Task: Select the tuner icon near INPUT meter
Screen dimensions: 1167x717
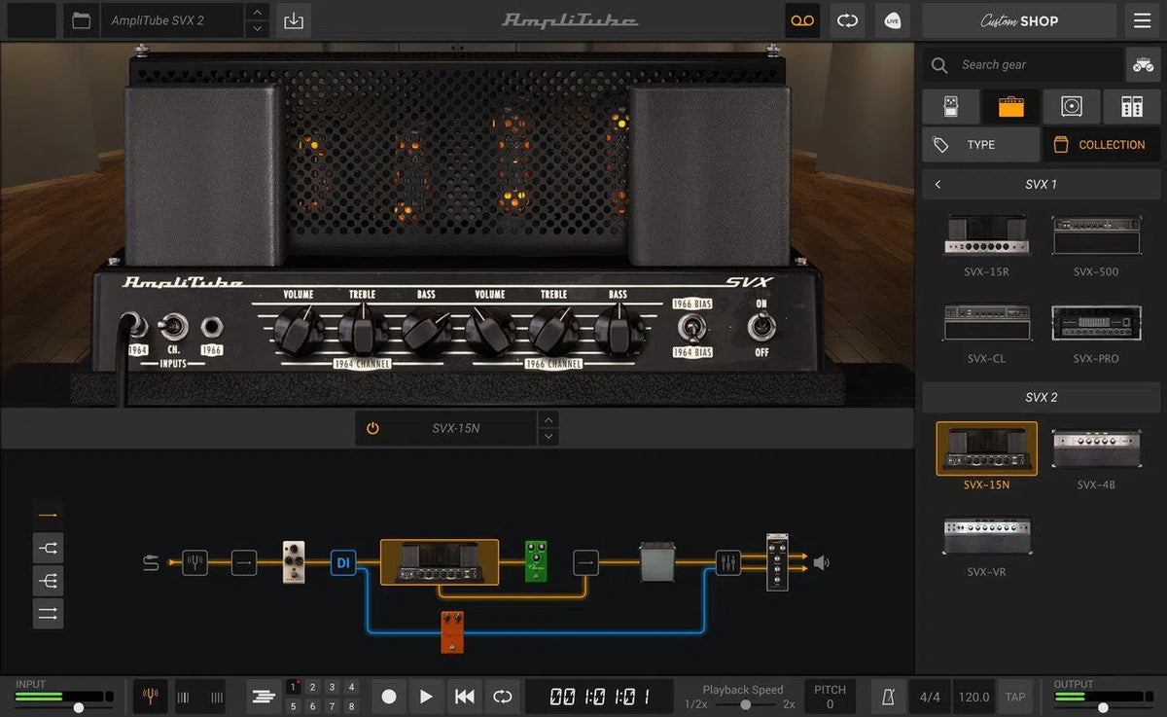Action: 149,697
